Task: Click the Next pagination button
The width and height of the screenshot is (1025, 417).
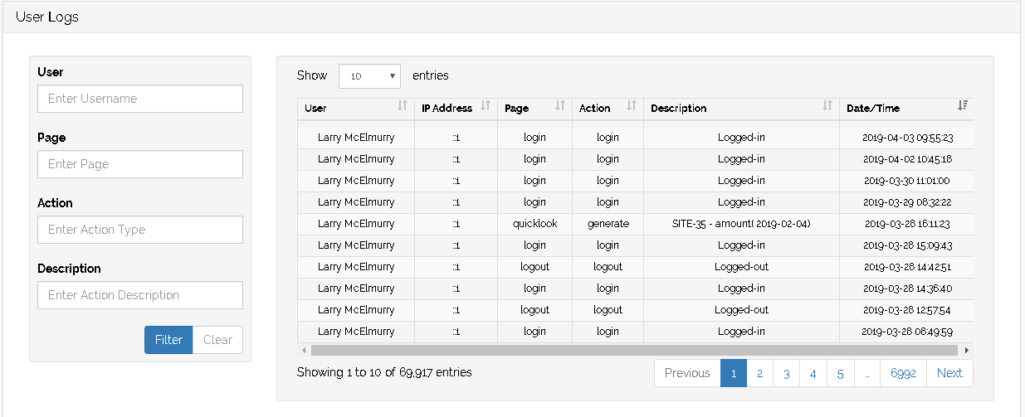Action: click(949, 373)
